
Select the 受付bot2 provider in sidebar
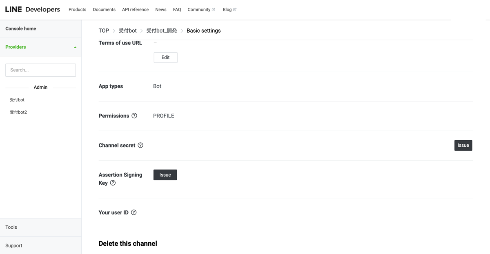pos(18,112)
